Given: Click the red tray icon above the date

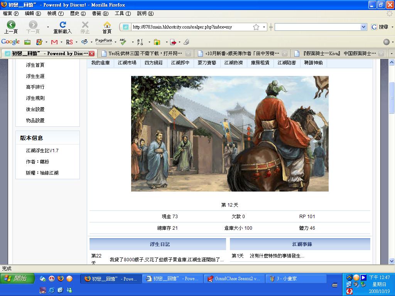Looking at the screenshot, I should (x=349, y=291).
